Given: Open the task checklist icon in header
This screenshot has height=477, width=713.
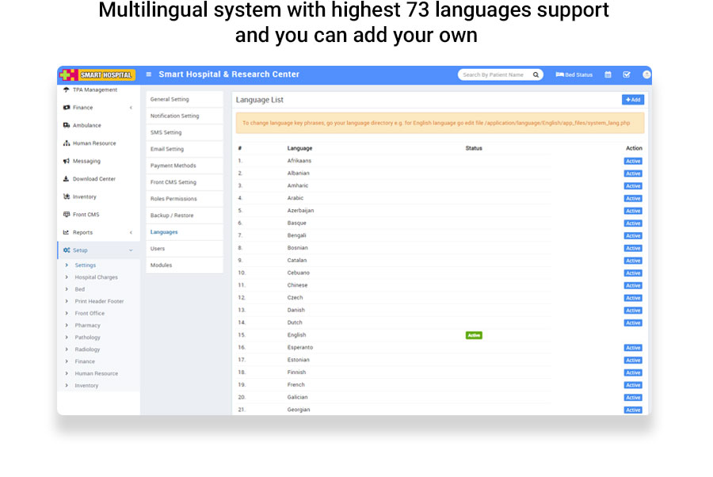Looking at the screenshot, I should [627, 75].
